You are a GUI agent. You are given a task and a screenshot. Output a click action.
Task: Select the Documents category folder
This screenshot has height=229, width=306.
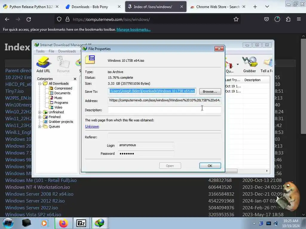tap(62, 93)
